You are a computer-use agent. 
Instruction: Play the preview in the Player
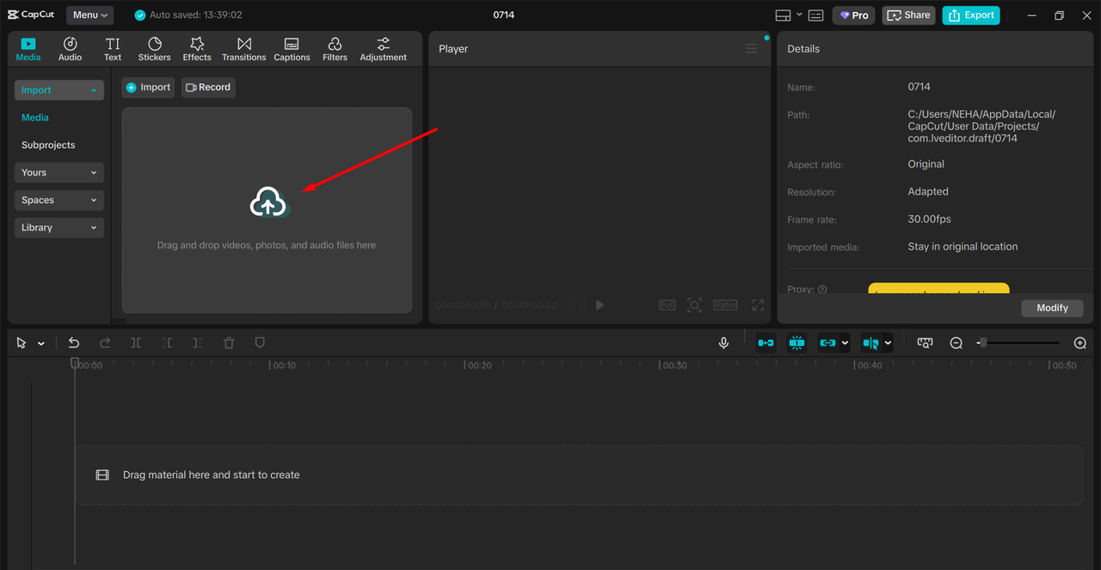(600, 305)
